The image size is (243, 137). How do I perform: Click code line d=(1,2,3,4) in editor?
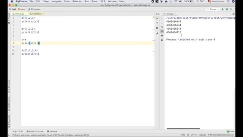pyautogui.click(x=30, y=50)
